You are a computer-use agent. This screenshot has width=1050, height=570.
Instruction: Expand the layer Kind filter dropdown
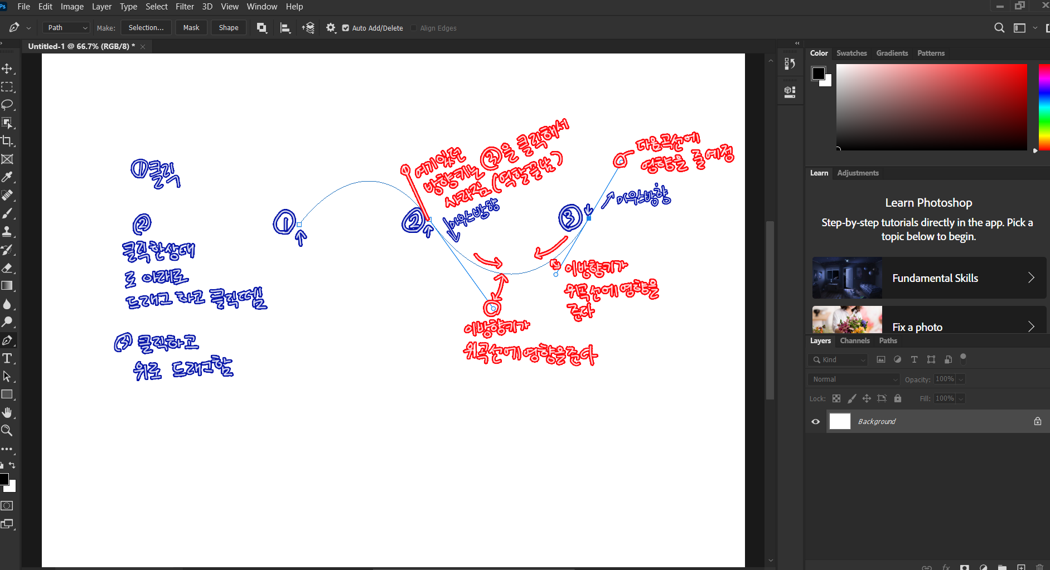click(x=838, y=360)
